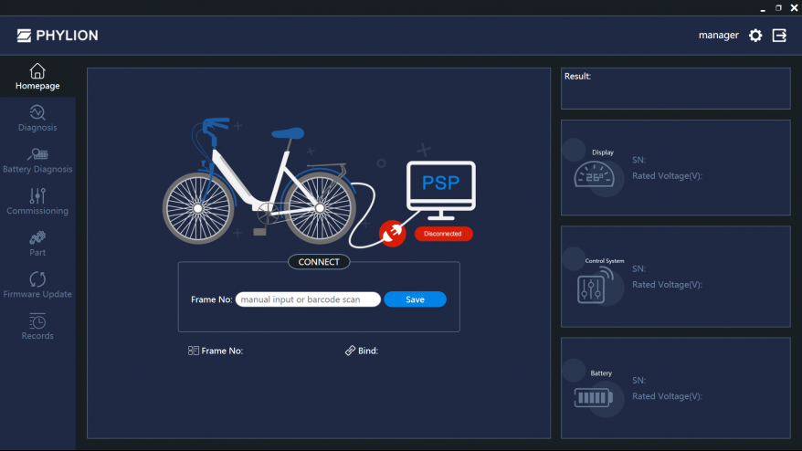Click the logout icon next to settings

pyautogui.click(x=779, y=36)
